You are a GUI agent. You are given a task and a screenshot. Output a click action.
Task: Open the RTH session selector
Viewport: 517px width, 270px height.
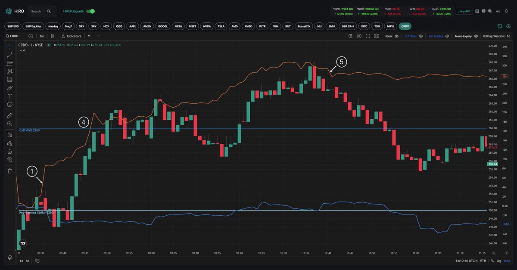pos(483,261)
